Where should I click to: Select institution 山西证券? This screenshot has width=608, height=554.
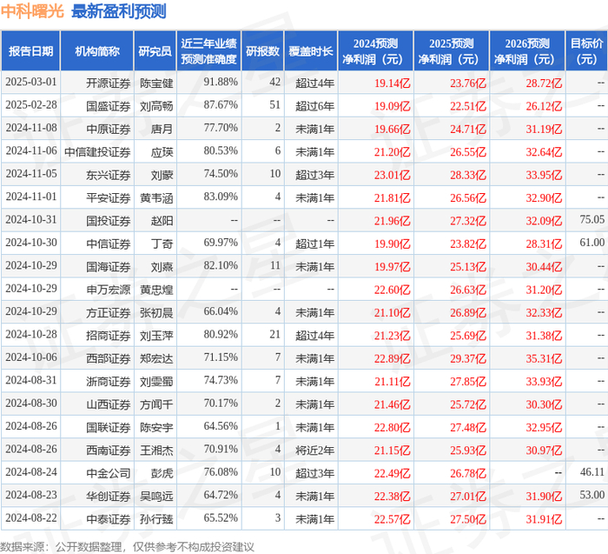[109, 404]
